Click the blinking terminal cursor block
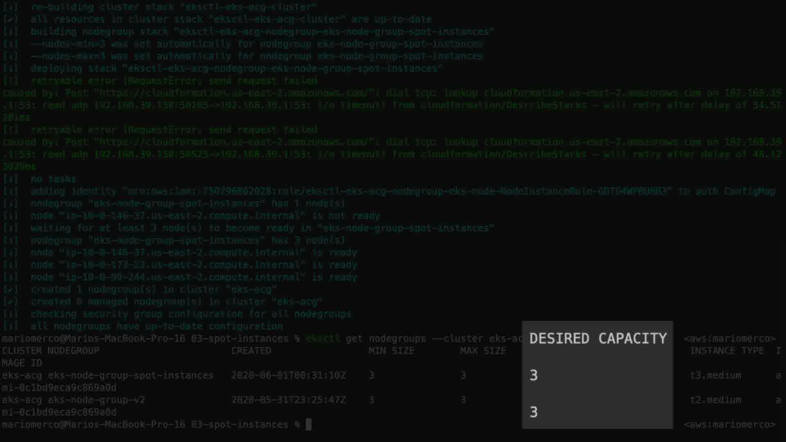The image size is (786, 442). point(309,424)
